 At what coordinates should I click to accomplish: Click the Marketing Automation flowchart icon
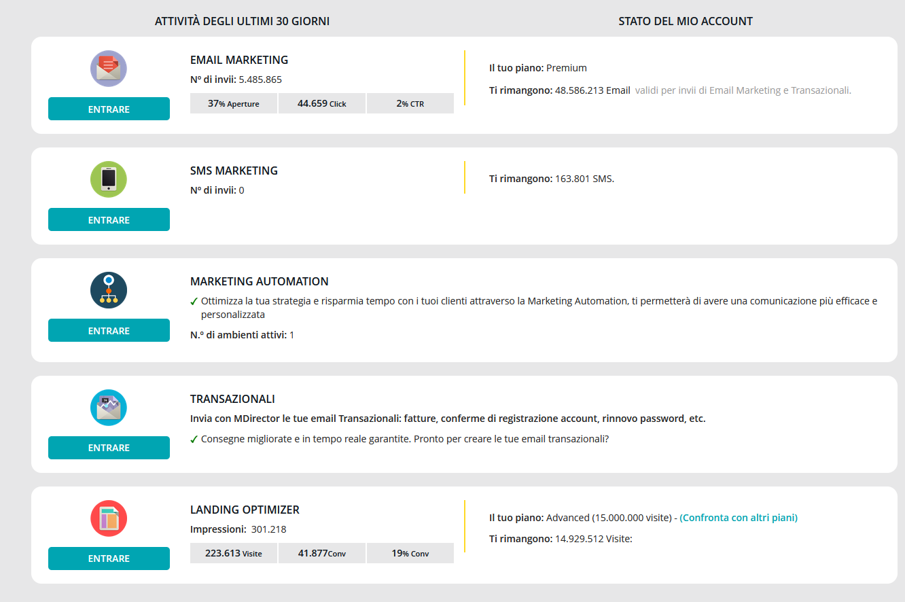point(109,290)
